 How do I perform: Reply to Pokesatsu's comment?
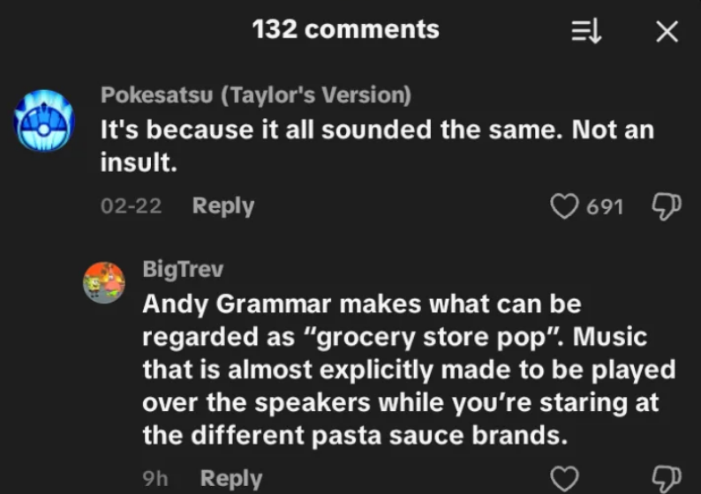[223, 206]
